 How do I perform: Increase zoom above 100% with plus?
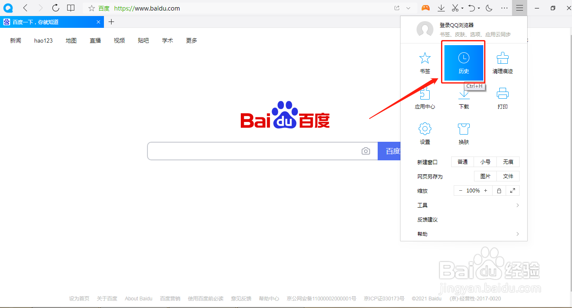[485, 190]
